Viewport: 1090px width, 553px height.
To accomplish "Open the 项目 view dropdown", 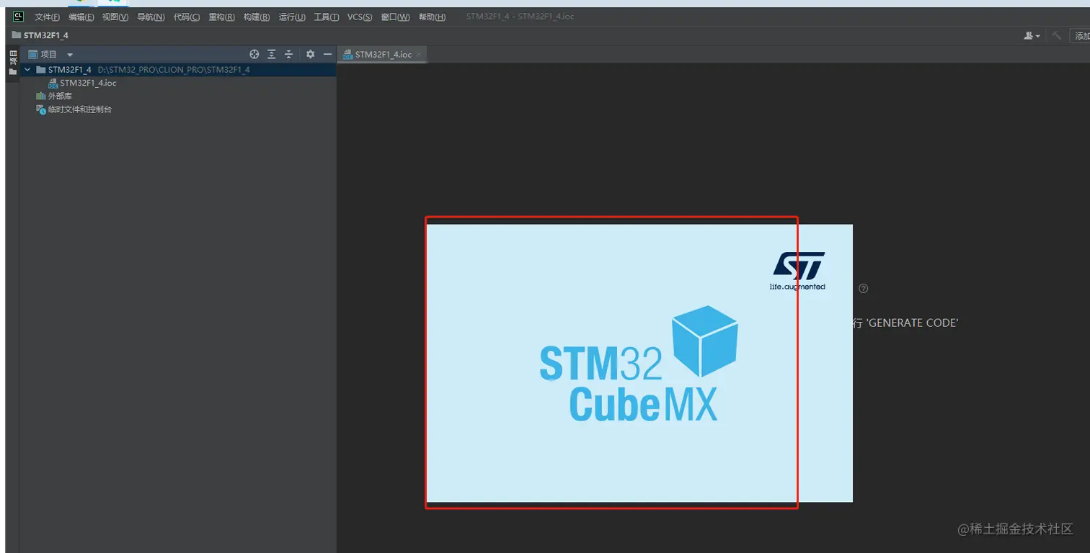I will (x=70, y=55).
